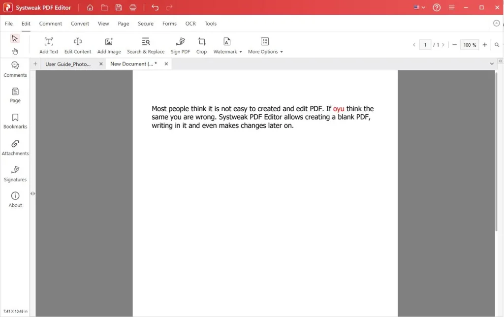504x317 pixels.
Task: Open the Convert menu
Action: 80,24
